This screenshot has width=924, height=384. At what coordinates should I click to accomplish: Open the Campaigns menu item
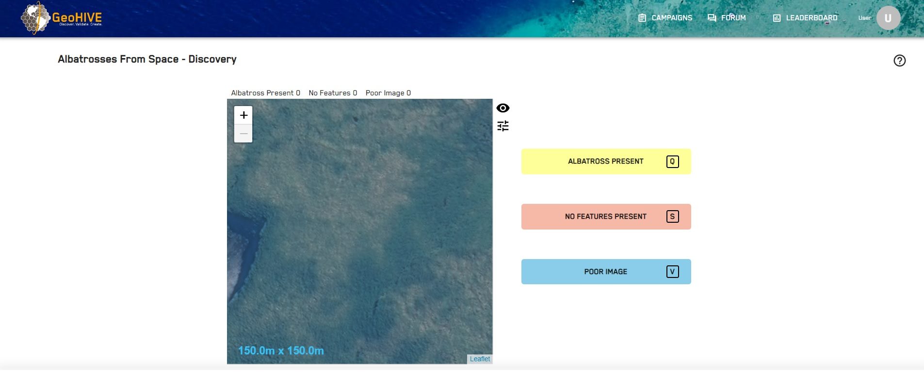[671, 18]
